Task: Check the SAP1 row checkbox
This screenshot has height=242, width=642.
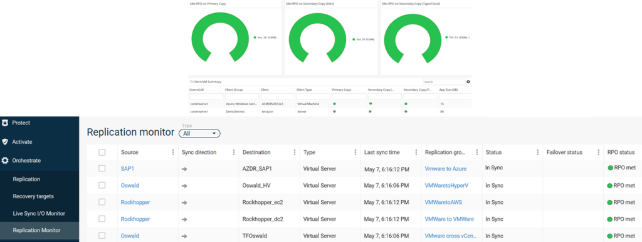Action: (x=102, y=169)
